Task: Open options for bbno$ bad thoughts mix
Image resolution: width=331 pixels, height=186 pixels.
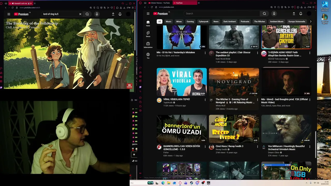Action: coord(310,100)
